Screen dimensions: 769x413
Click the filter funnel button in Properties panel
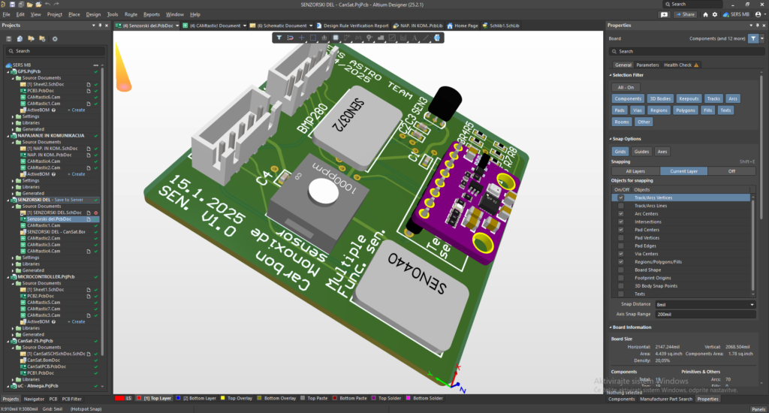(755, 38)
